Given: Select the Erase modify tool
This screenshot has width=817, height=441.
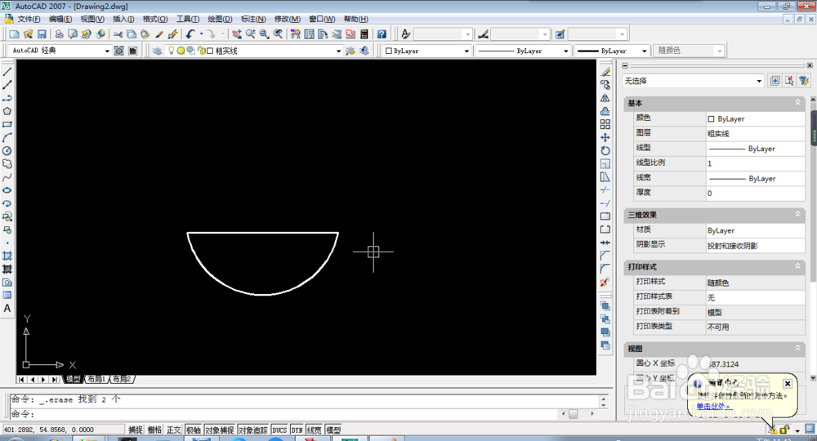Looking at the screenshot, I should pos(605,71).
